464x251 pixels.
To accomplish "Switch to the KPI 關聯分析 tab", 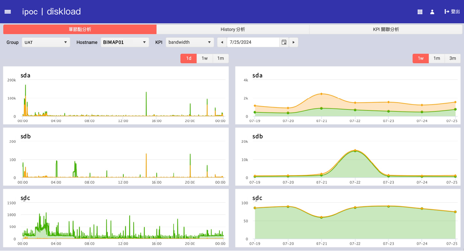I will click(386, 29).
